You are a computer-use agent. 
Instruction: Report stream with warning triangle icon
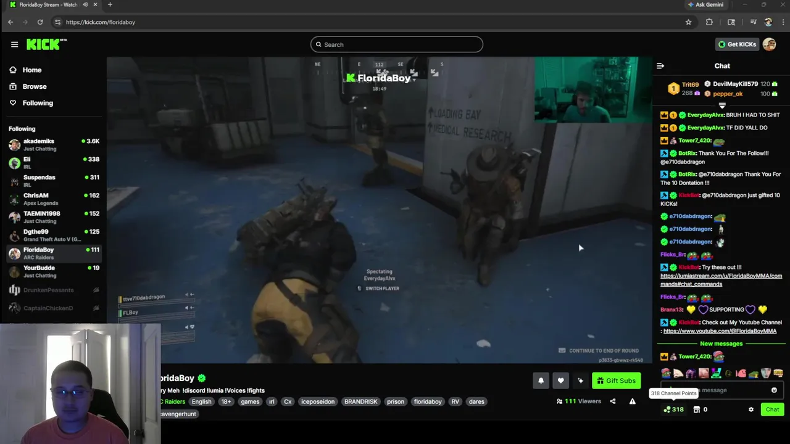pyautogui.click(x=632, y=401)
